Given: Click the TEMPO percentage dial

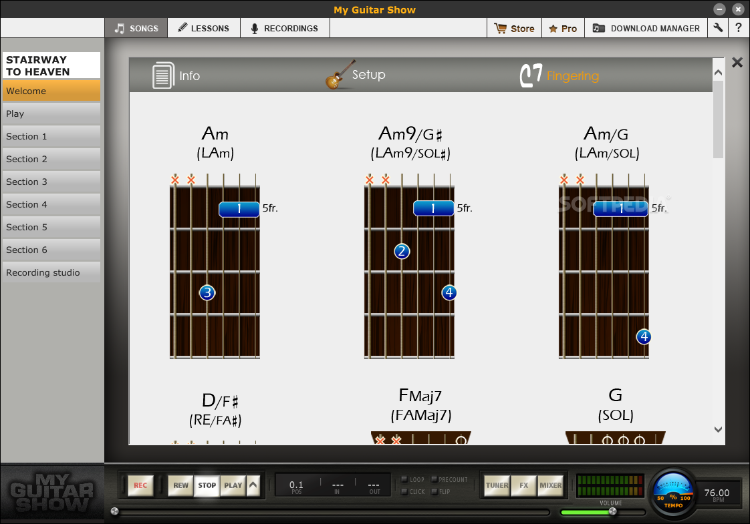Looking at the screenshot, I should click(x=673, y=493).
